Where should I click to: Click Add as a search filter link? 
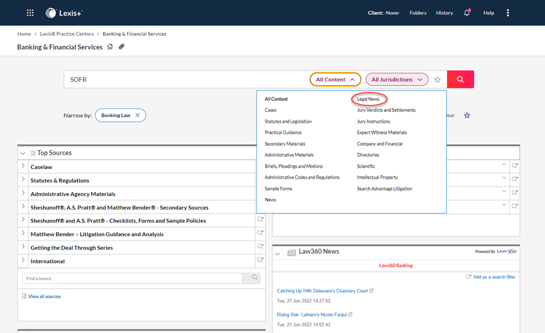pos(494,277)
